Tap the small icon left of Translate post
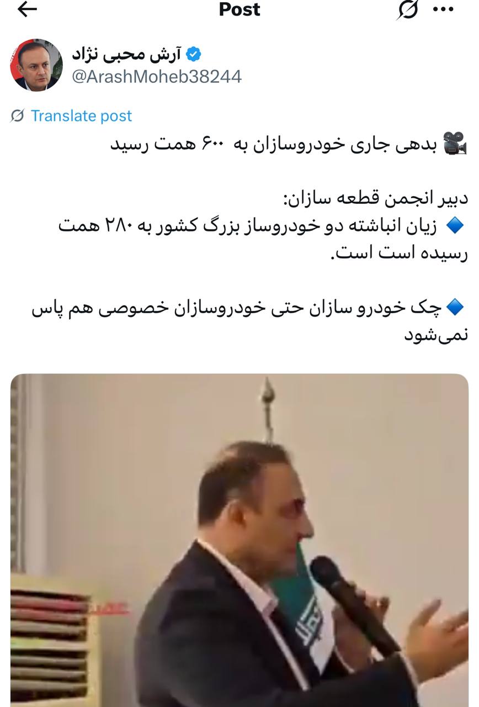This screenshot has height=707, width=479. click(18, 116)
